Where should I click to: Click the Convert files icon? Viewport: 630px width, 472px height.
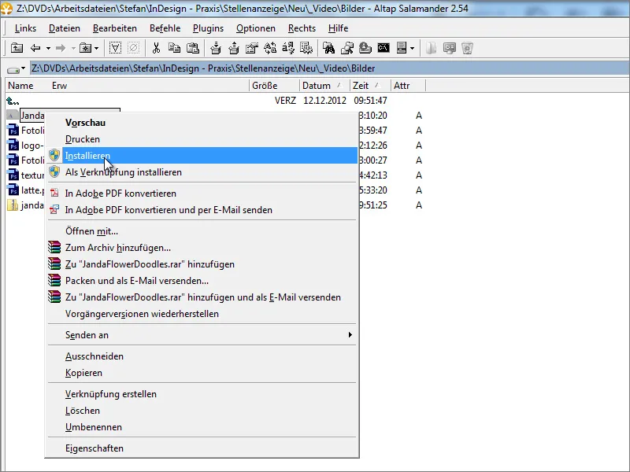point(270,48)
